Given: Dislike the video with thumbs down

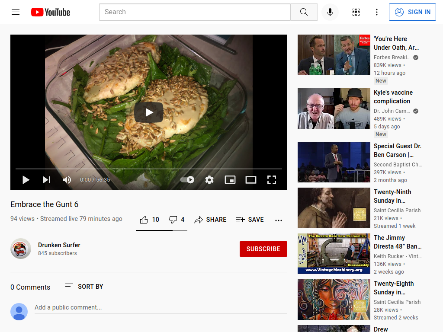Looking at the screenshot, I should (177, 220).
